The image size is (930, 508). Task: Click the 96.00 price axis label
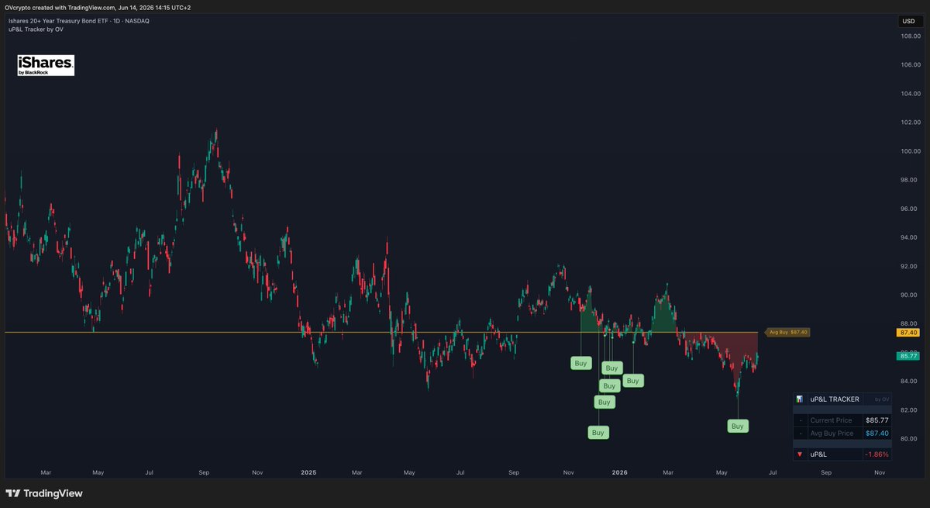pyautogui.click(x=911, y=209)
